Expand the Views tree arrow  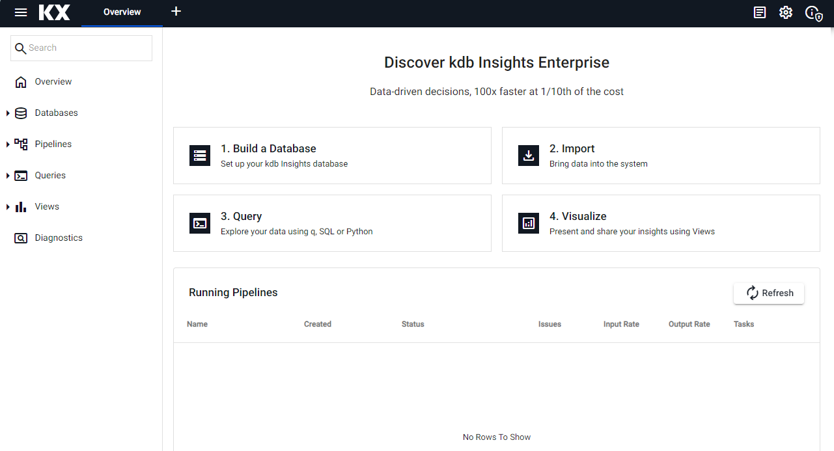8,207
